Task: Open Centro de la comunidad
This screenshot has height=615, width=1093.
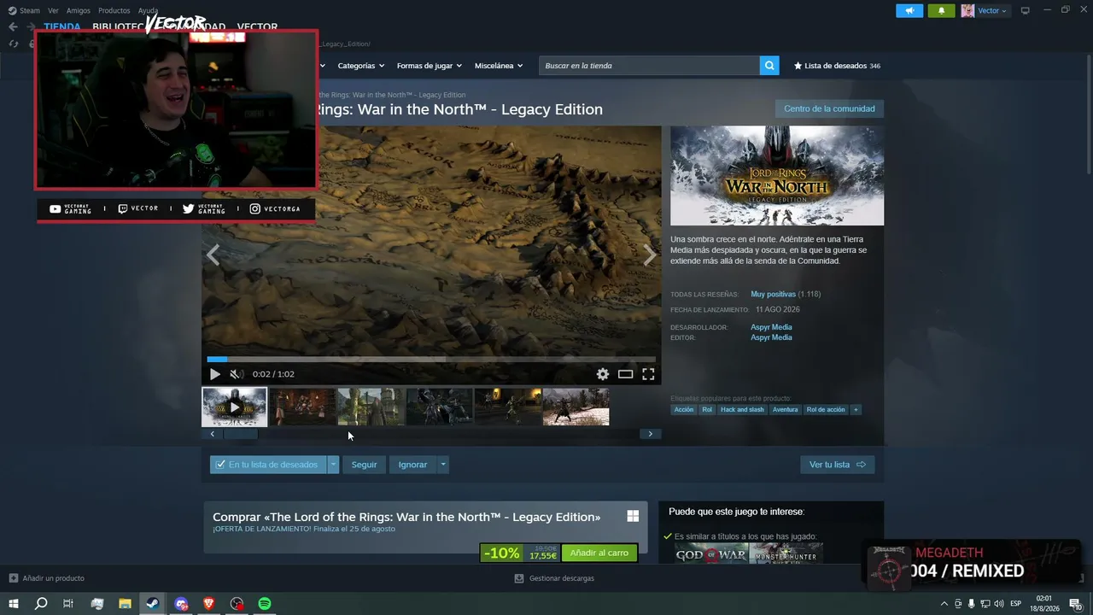Action: pos(829,109)
